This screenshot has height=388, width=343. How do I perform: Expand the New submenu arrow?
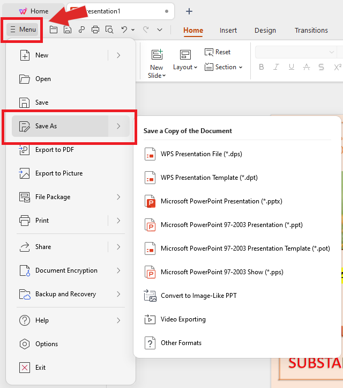tap(118, 55)
